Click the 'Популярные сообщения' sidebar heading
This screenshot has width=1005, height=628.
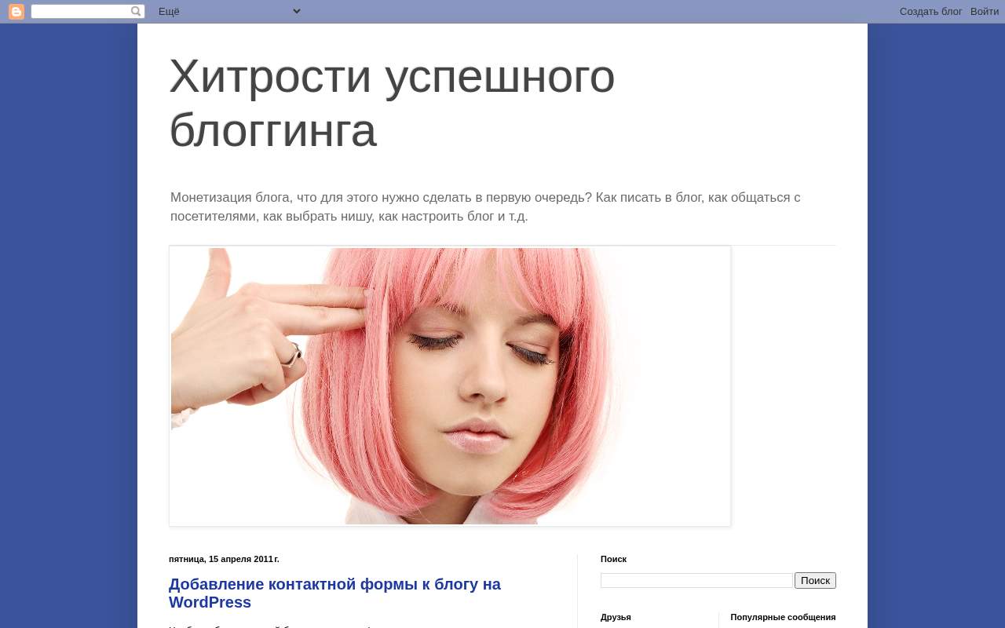783,617
